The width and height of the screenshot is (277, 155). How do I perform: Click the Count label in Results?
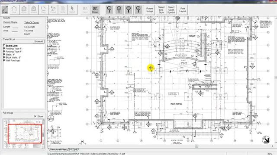[27, 34]
